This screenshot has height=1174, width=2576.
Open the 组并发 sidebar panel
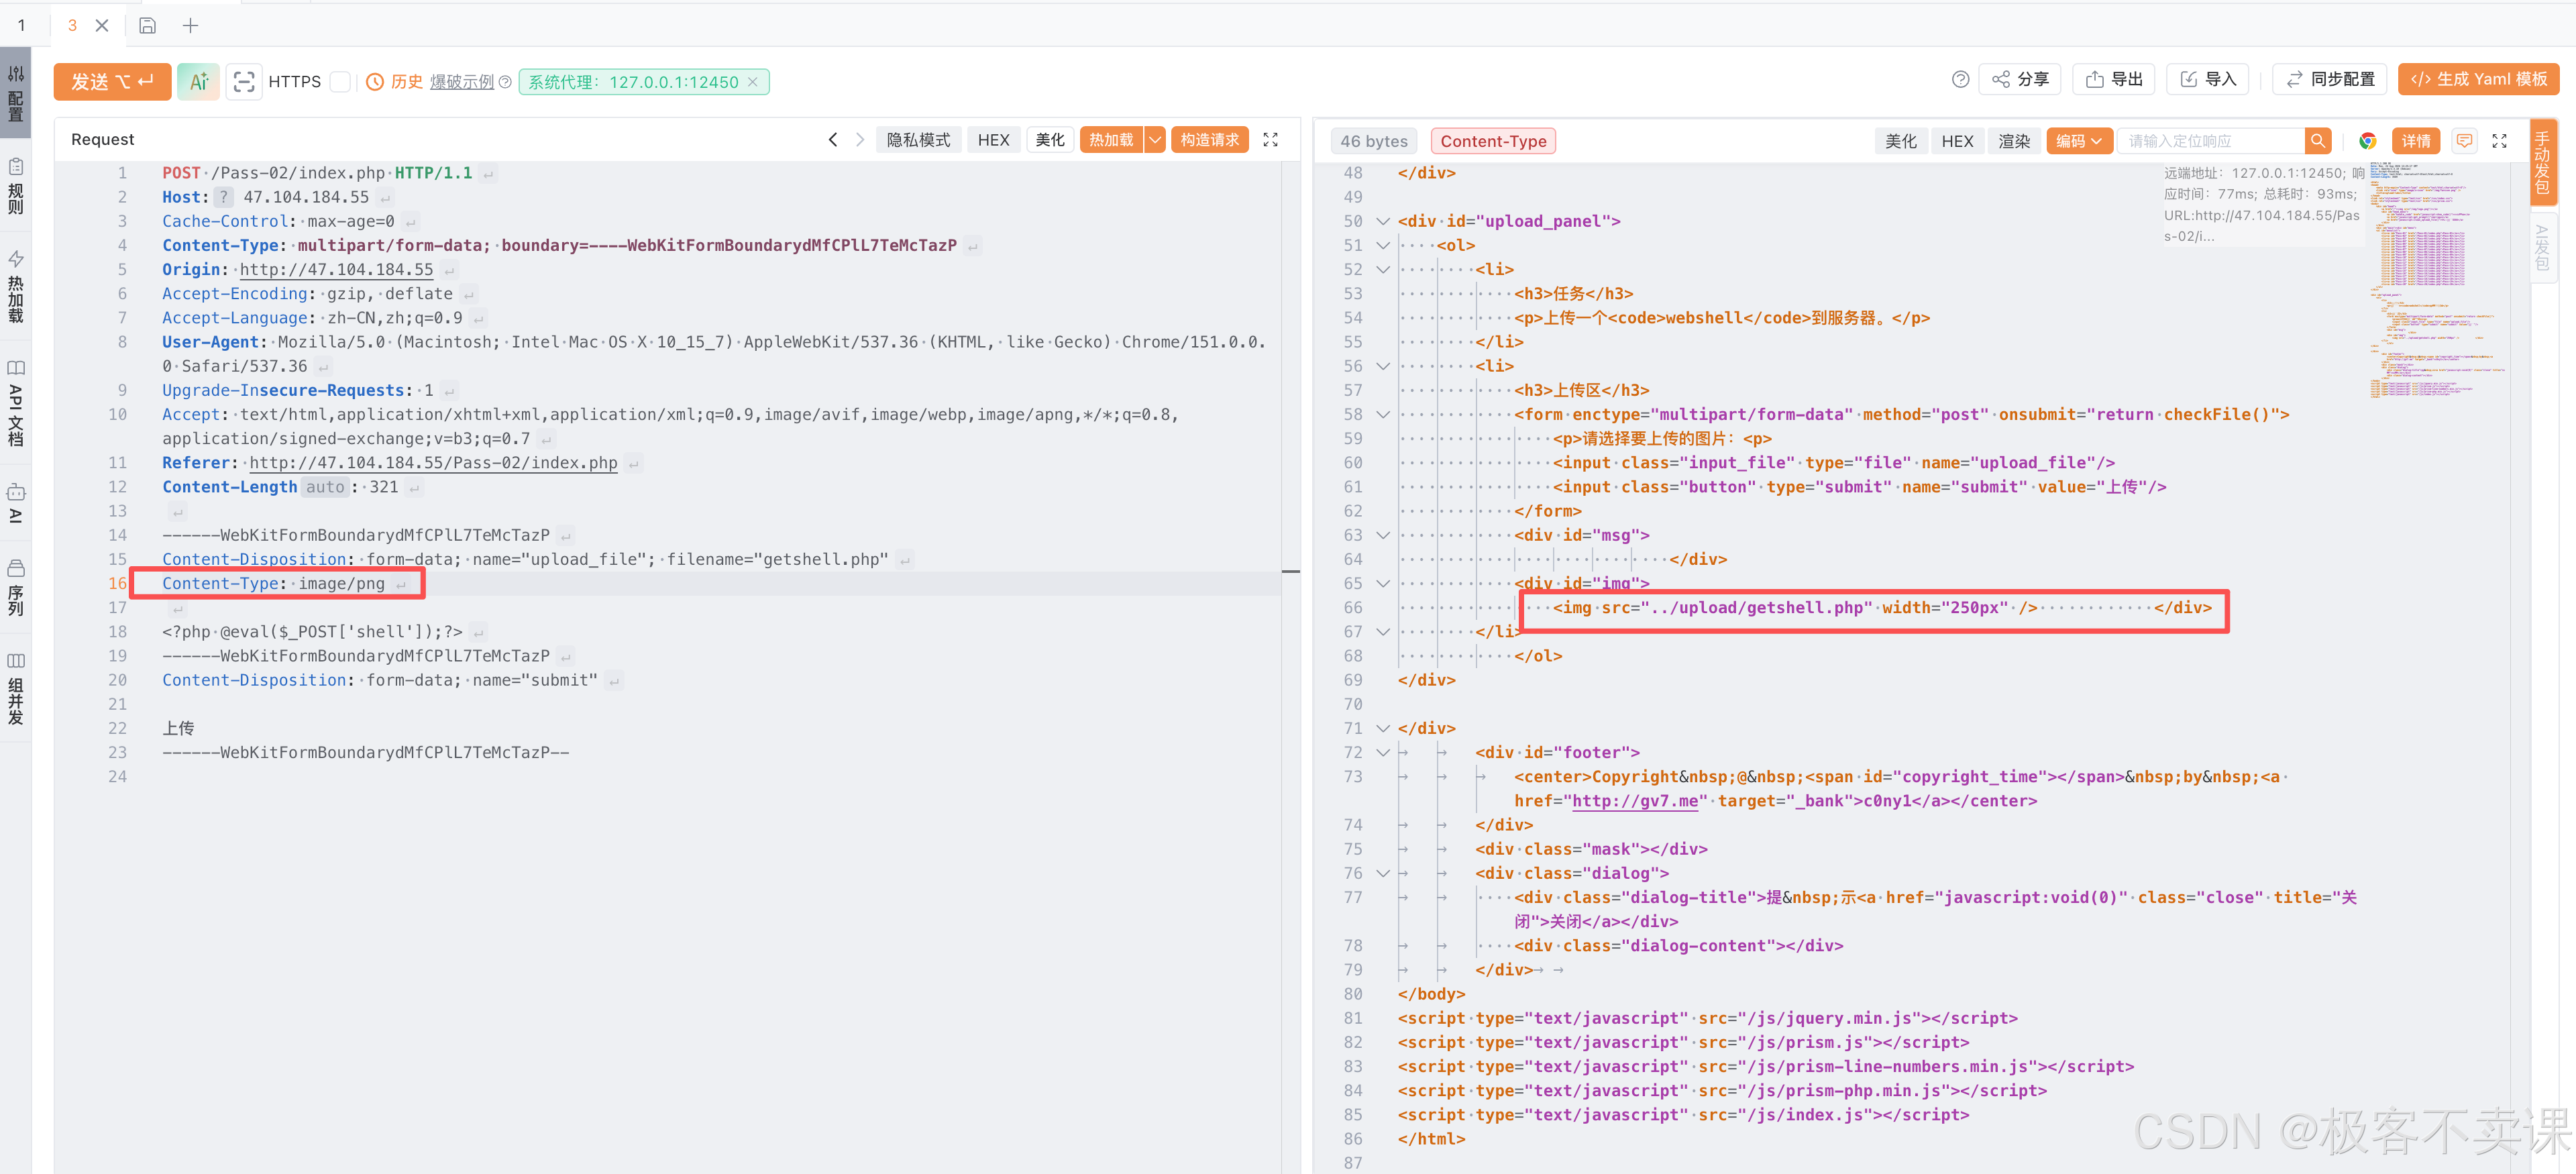pos(16,688)
